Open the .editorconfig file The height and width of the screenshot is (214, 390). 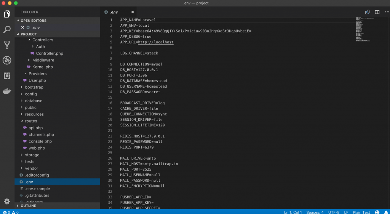click(37, 175)
